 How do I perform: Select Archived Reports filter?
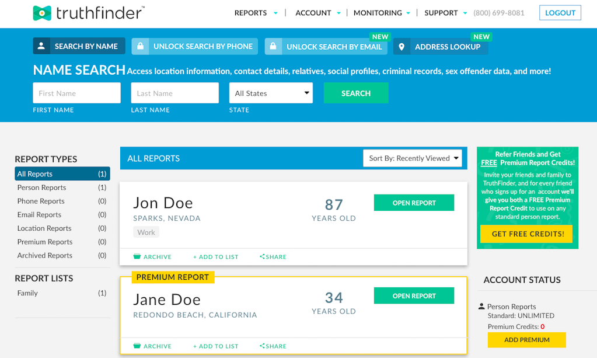click(x=62, y=255)
